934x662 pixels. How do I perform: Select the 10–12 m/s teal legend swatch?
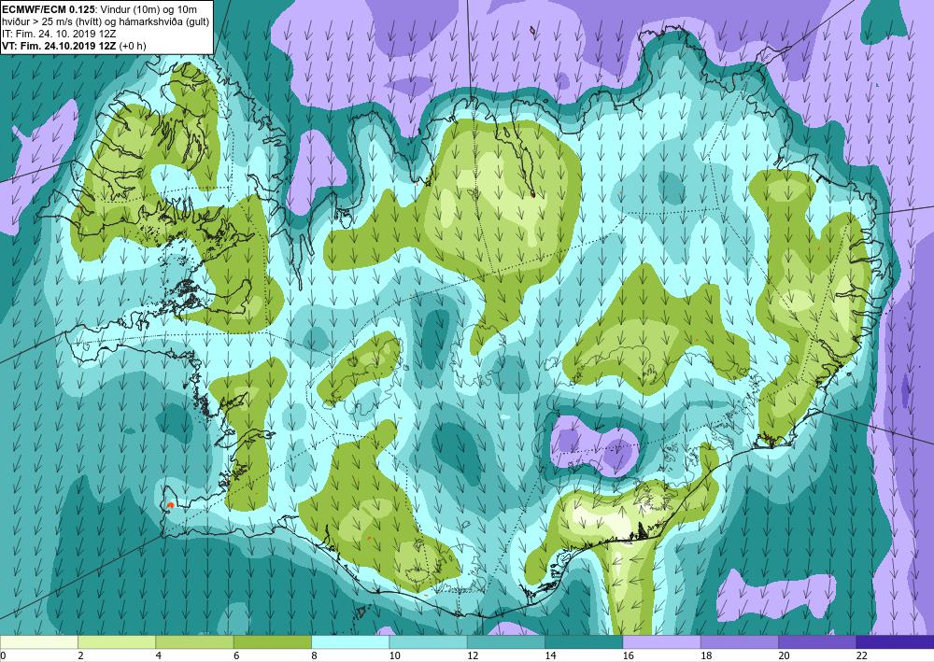[x=429, y=642]
